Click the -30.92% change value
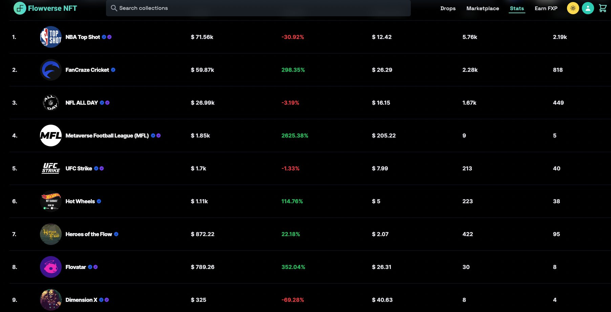The height and width of the screenshot is (312, 611). (293, 37)
